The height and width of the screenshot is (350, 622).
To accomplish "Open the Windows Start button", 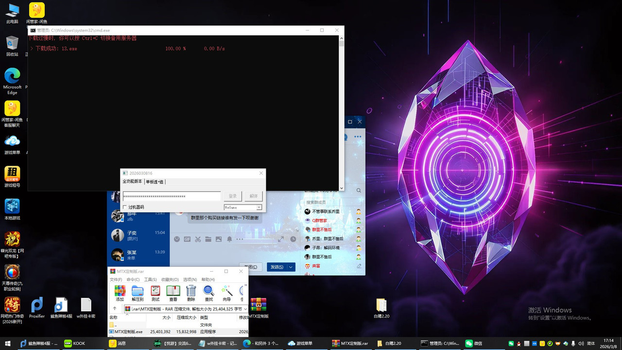I will click(x=8, y=343).
